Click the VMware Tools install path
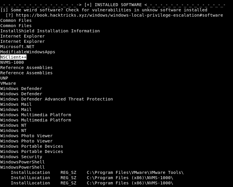Viewport: 233px width, 187px height. point(135,172)
